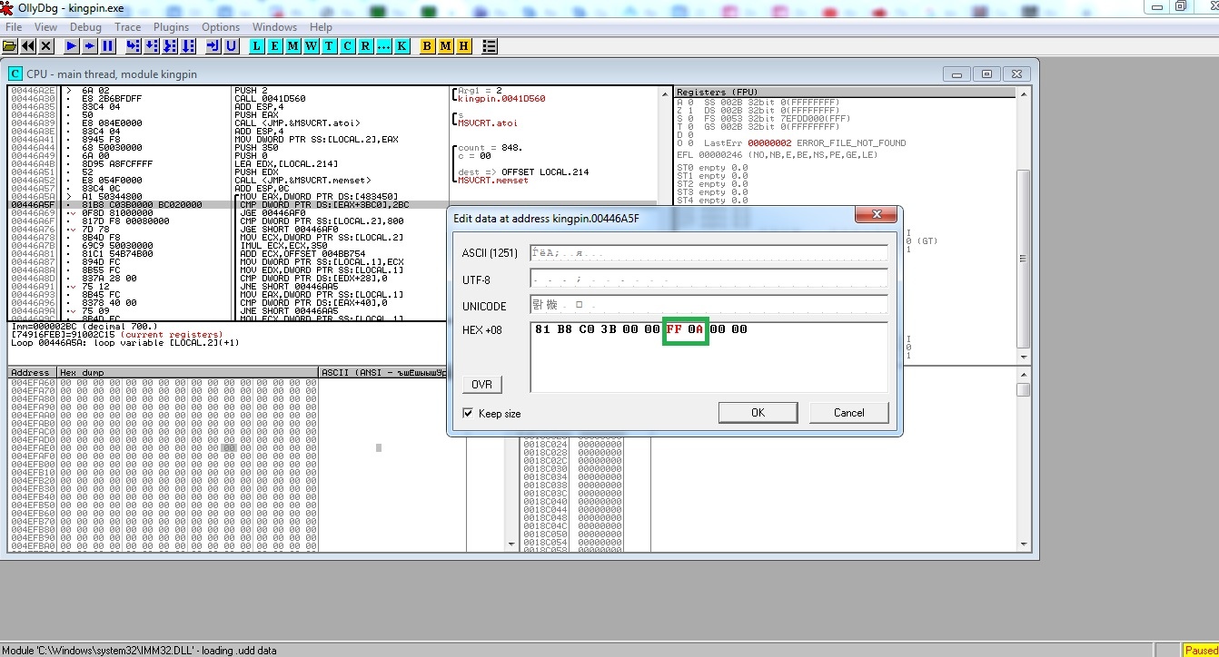Click the EFL 00000246 flags line
This screenshot has width=1219, height=657.
pos(778,155)
